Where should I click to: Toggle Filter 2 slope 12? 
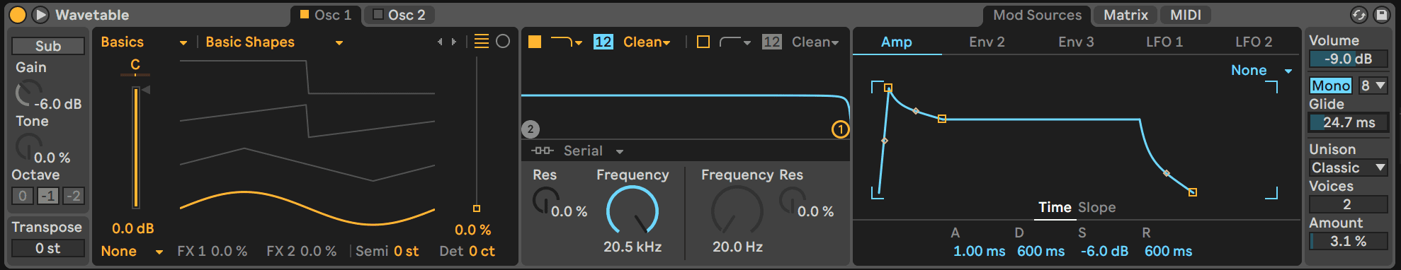coord(771,42)
